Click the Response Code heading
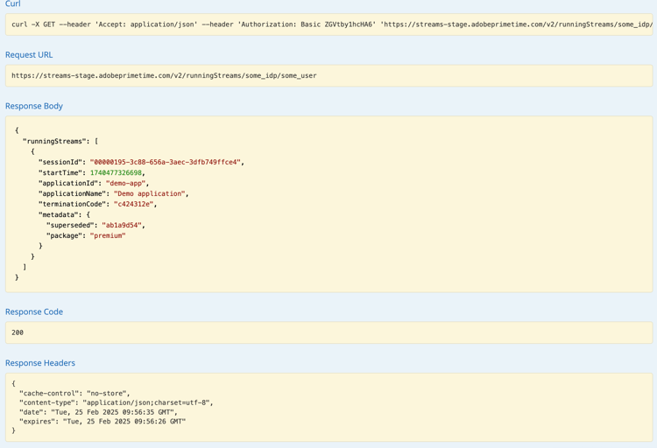Screen dimensions: 657x448 point(34,311)
